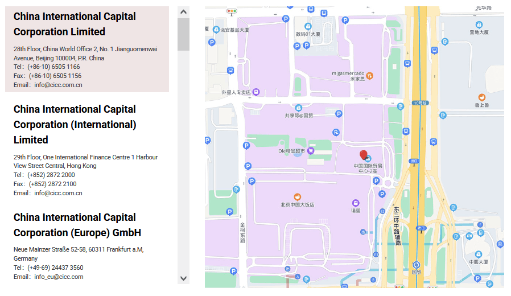The image size is (511, 296).
Task: Click the 金桐东路 road label
Action: click(x=242, y=232)
